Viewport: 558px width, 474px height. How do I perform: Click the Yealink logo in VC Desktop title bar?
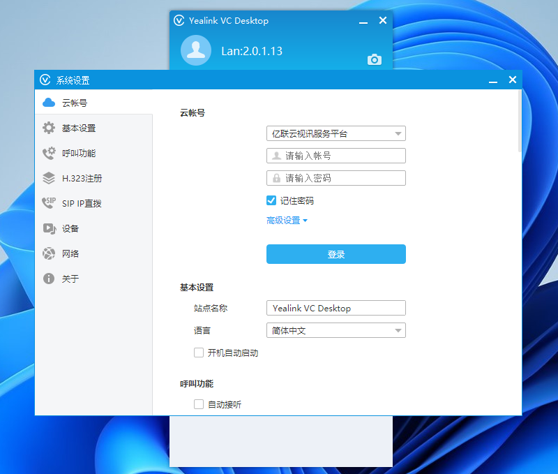tap(179, 20)
